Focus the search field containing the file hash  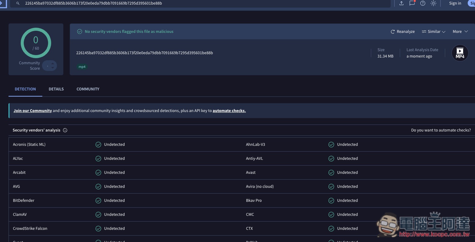(201, 3)
